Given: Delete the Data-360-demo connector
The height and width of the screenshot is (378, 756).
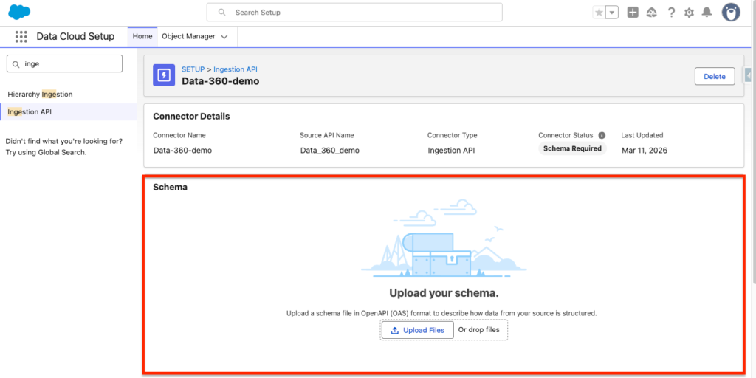Looking at the screenshot, I should coord(714,76).
